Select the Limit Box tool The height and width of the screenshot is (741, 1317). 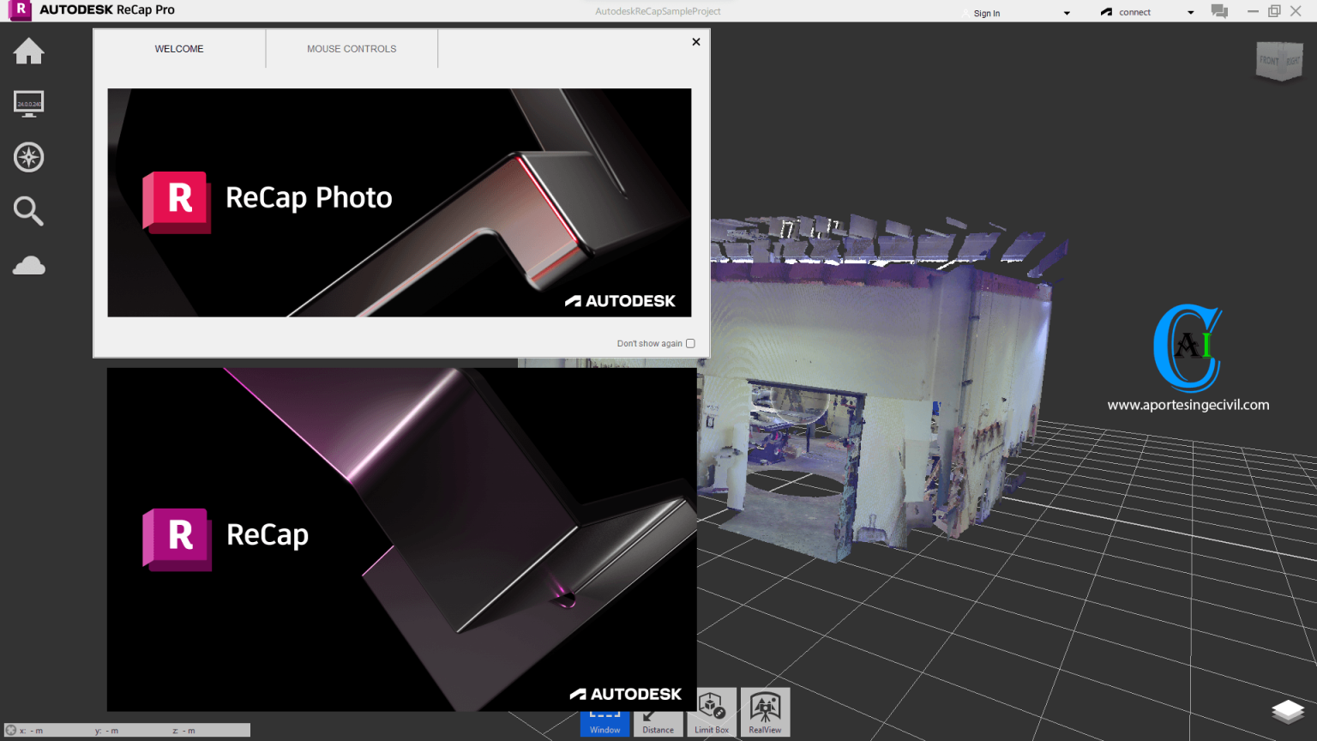tap(711, 712)
